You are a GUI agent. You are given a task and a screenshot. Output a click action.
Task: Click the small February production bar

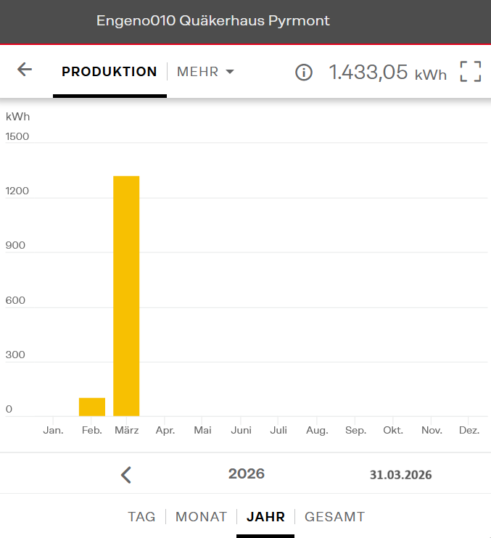click(x=92, y=407)
